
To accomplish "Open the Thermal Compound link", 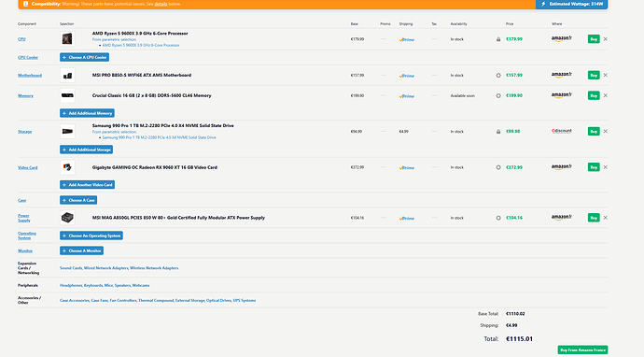I will pyautogui.click(x=156, y=301).
